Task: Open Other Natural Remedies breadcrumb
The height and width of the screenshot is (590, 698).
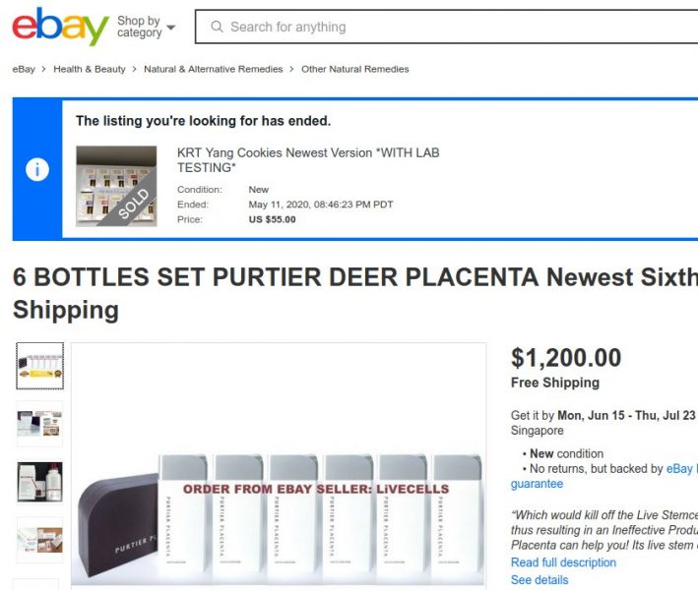Action: pos(354,69)
